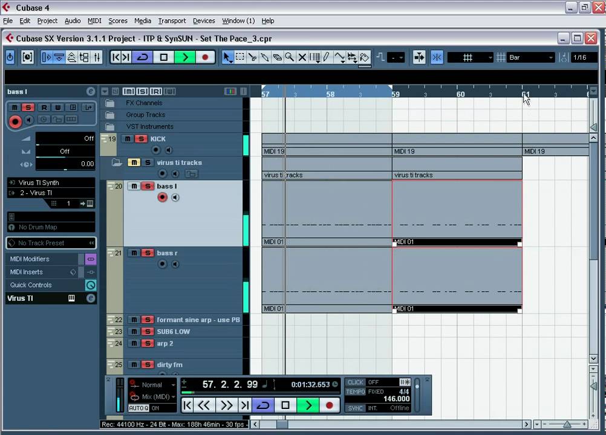Open the Devices menu
The image size is (606, 435).
pos(204,21)
